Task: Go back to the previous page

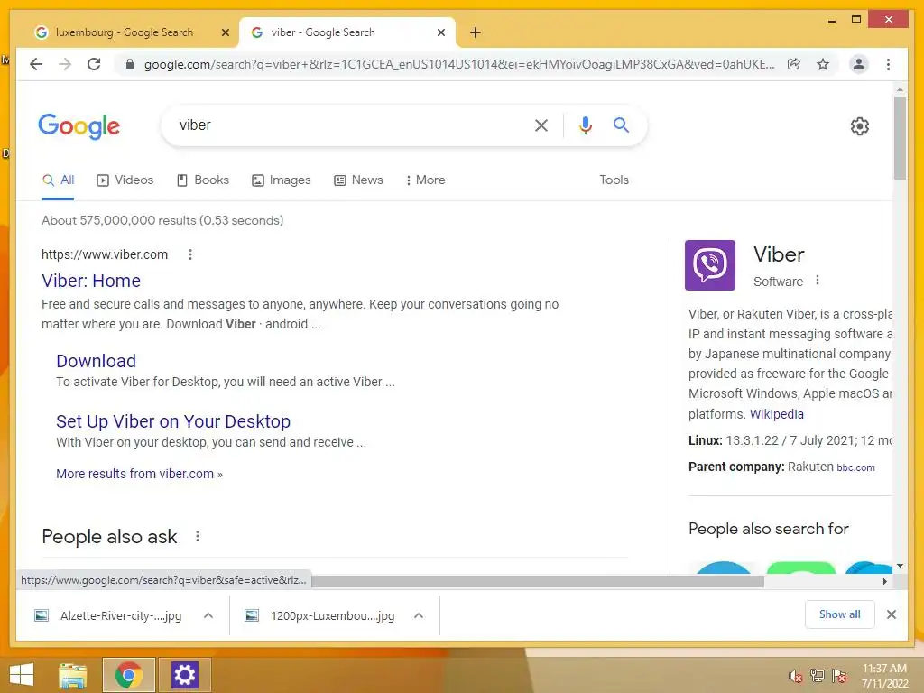Action: click(x=36, y=64)
